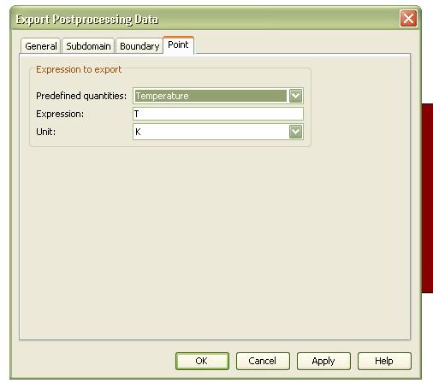Select the Boundary tab
Viewport: 433px width, 389px height.
pos(139,46)
